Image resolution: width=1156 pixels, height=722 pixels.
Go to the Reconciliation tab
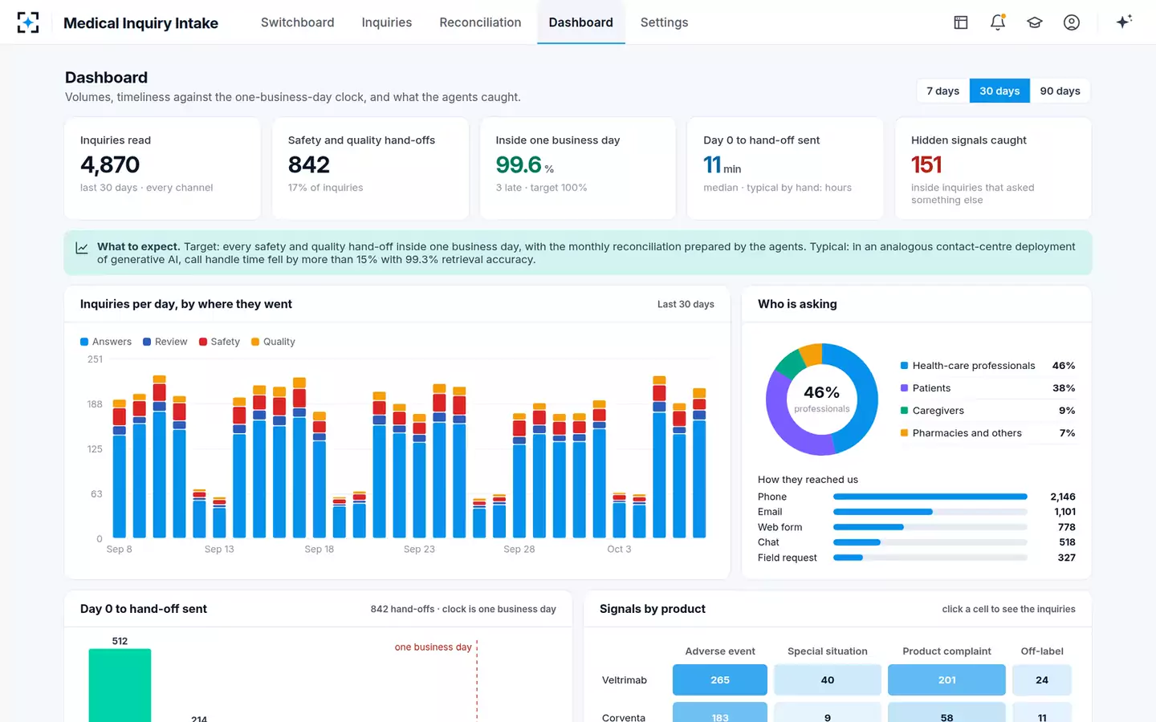point(480,22)
